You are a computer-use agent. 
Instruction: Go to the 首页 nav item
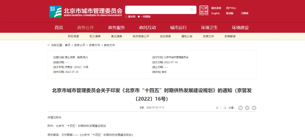point(59,28)
